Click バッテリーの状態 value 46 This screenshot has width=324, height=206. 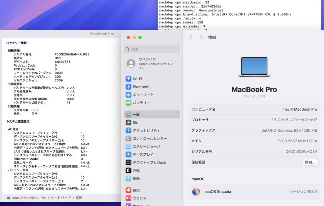(x=69, y=102)
